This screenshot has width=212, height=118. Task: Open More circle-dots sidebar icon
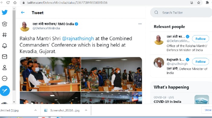point(5,78)
